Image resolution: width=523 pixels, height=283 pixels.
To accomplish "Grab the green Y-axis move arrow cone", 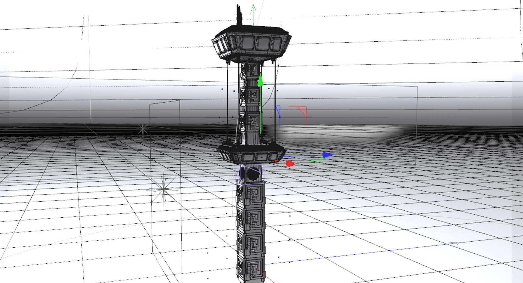I will point(260,79).
